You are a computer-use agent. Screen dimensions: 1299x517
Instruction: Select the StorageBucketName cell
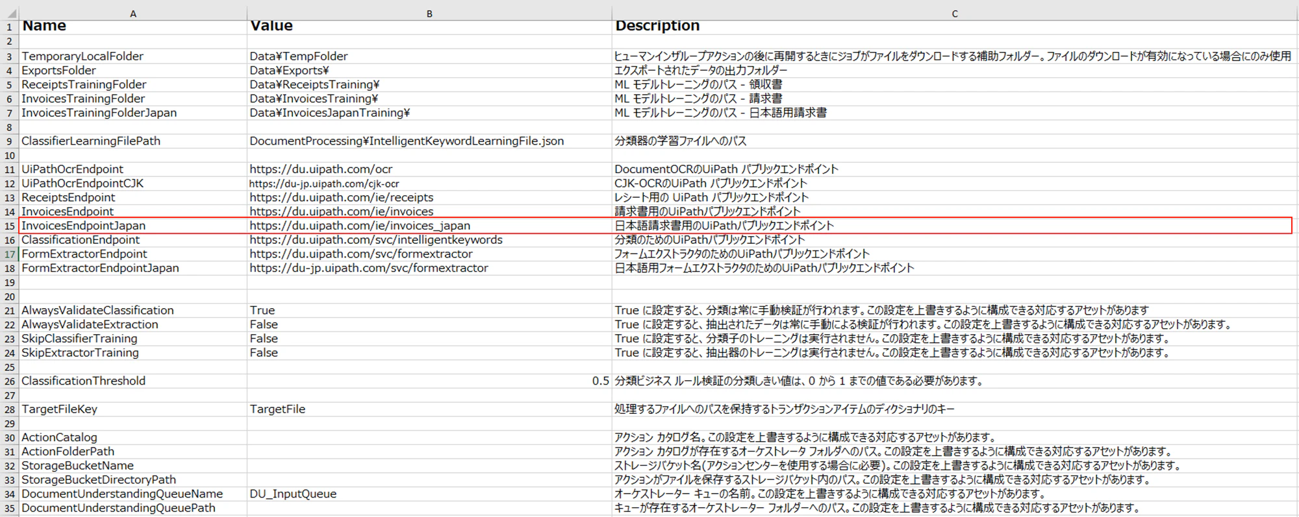(133, 466)
